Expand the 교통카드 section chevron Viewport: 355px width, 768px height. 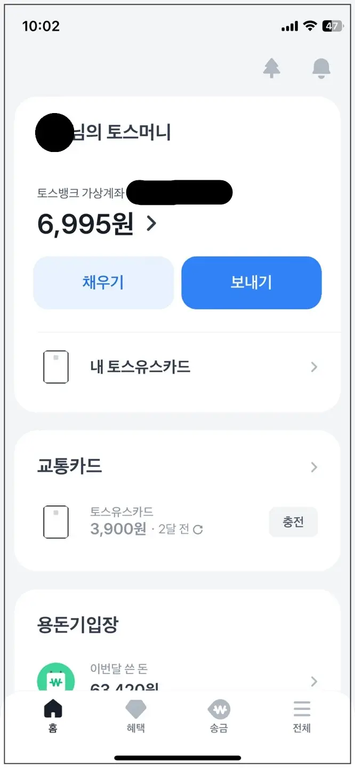(x=314, y=467)
